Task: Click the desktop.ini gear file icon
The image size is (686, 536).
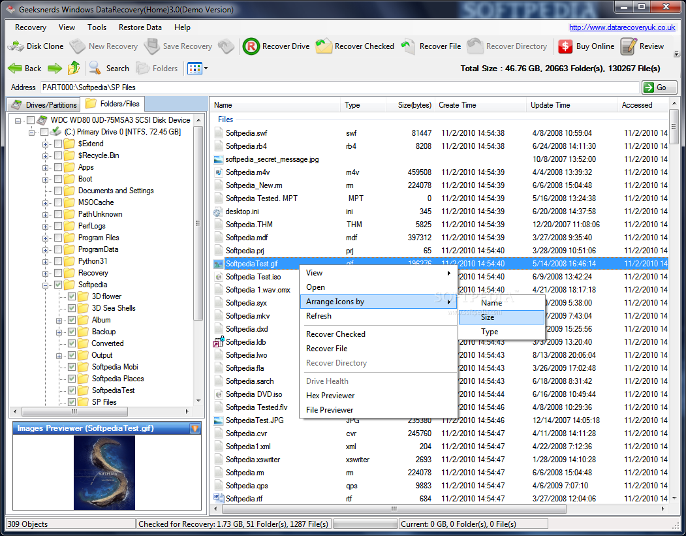Action: (x=218, y=212)
